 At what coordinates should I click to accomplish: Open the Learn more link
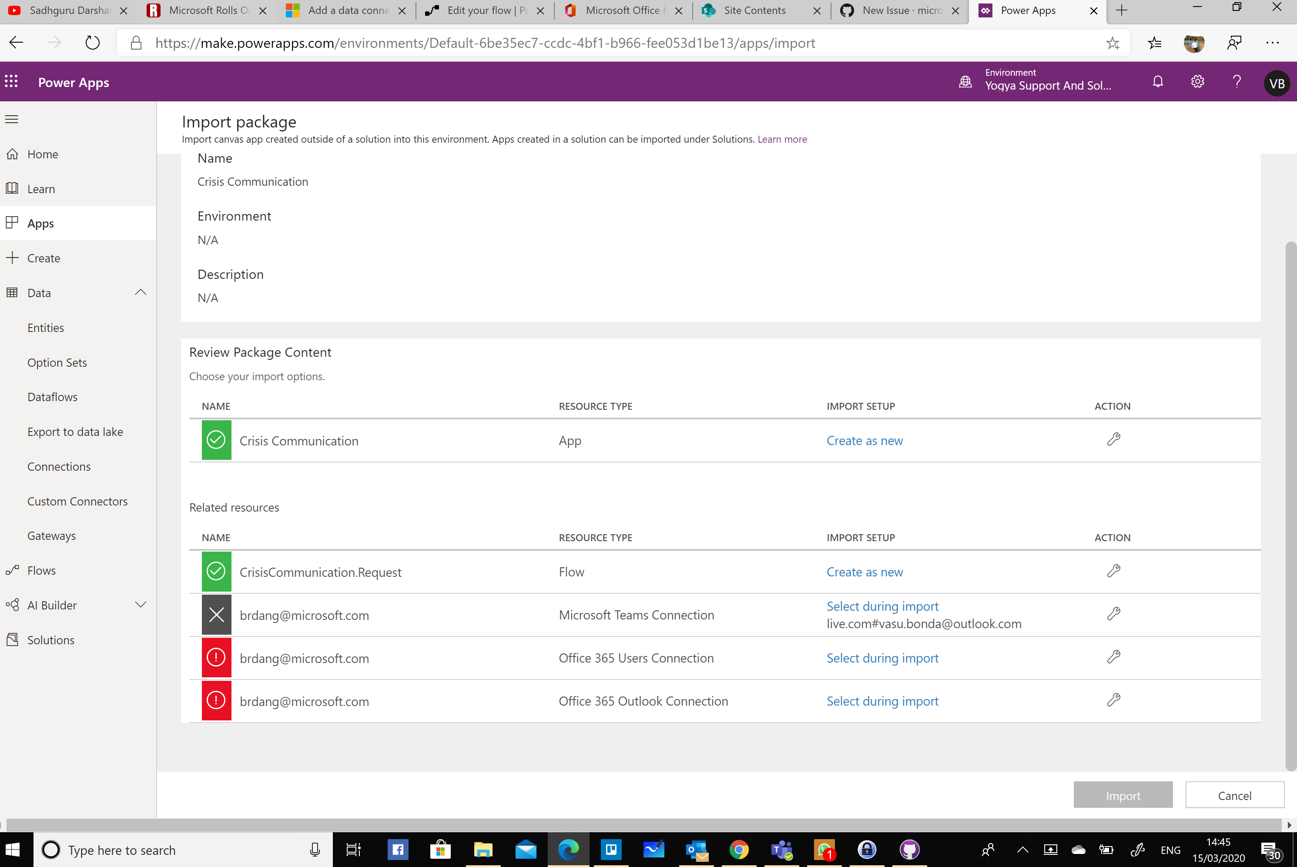click(782, 139)
